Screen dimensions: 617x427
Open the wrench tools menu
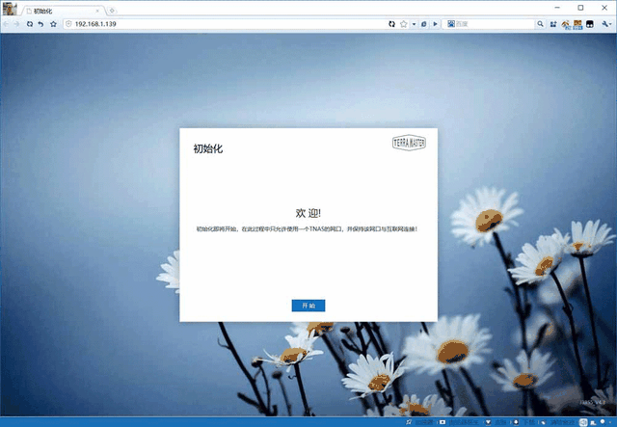[606, 24]
